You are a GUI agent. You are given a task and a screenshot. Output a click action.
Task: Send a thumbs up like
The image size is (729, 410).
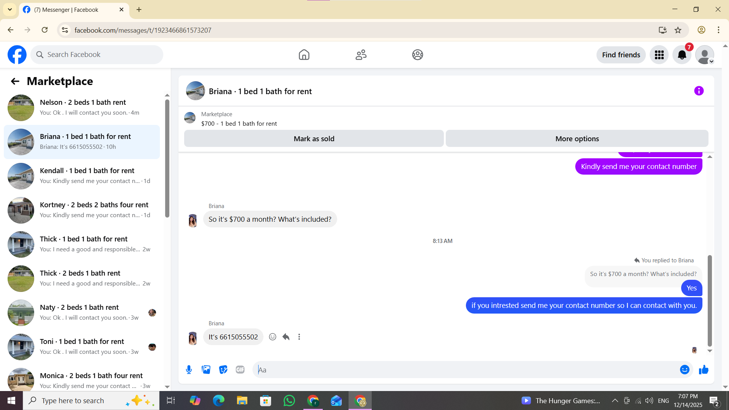pyautogui.click(x=704, y=370)
